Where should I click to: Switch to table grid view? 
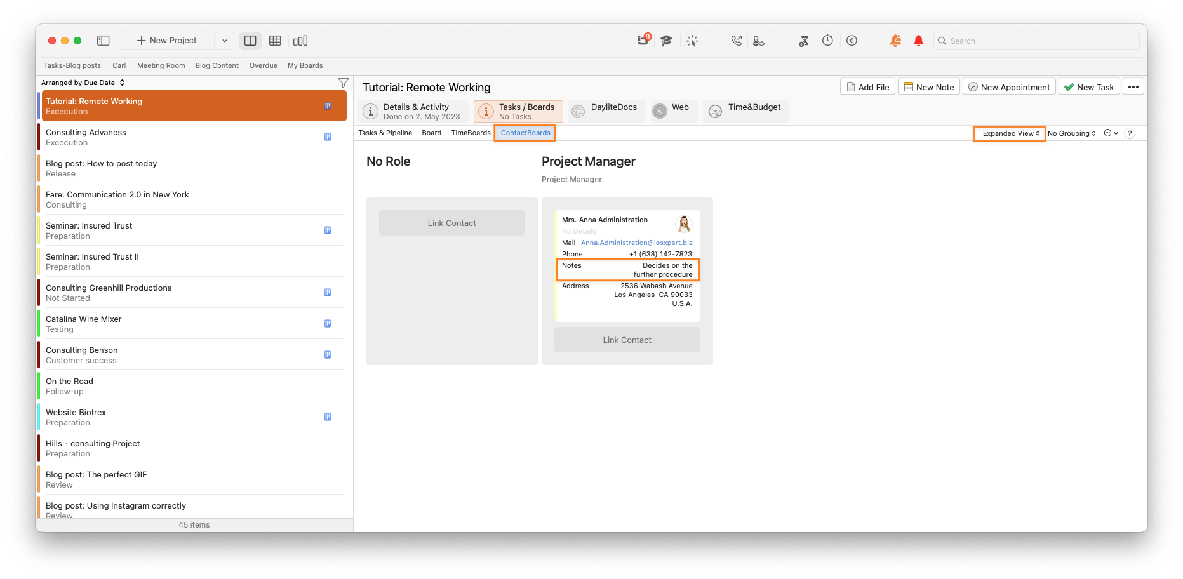pos(275,41)
